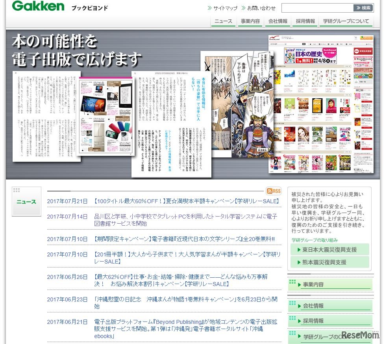Click the green grid icon beside 事業内容 sidebar menu
This screenshot has height=344, width=385.
pyautogui.click(x=293, y=282)
